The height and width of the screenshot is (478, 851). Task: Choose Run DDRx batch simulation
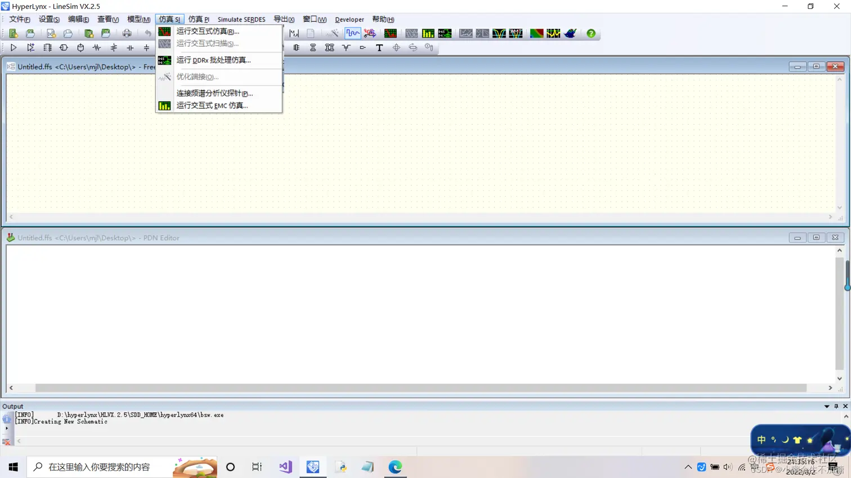pyautogui.click(x=219, y=60)
